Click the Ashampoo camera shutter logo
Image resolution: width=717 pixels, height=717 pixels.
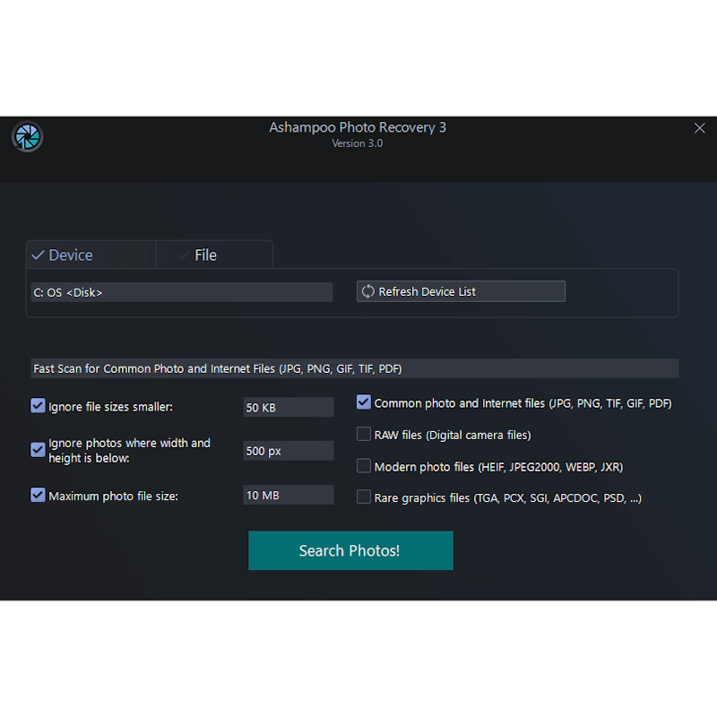click(28, 137)
